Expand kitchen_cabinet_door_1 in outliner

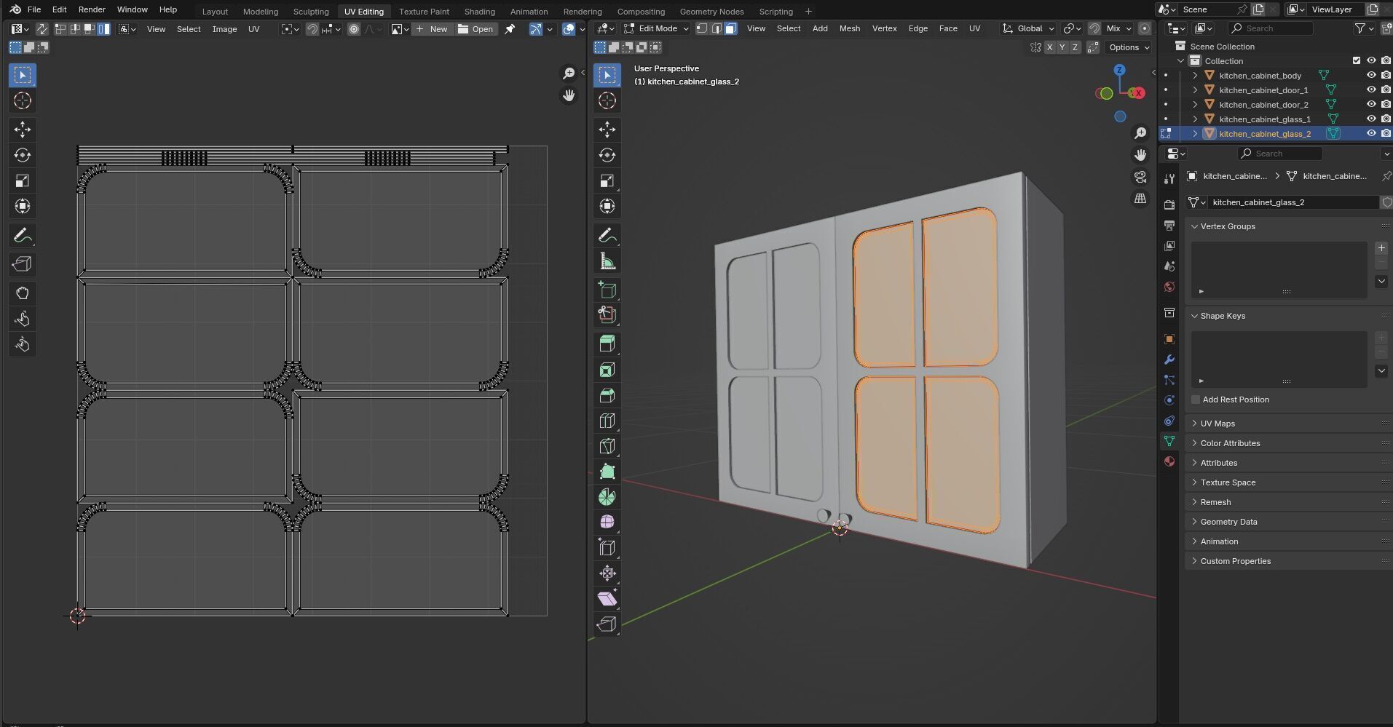click(1195, 90)
